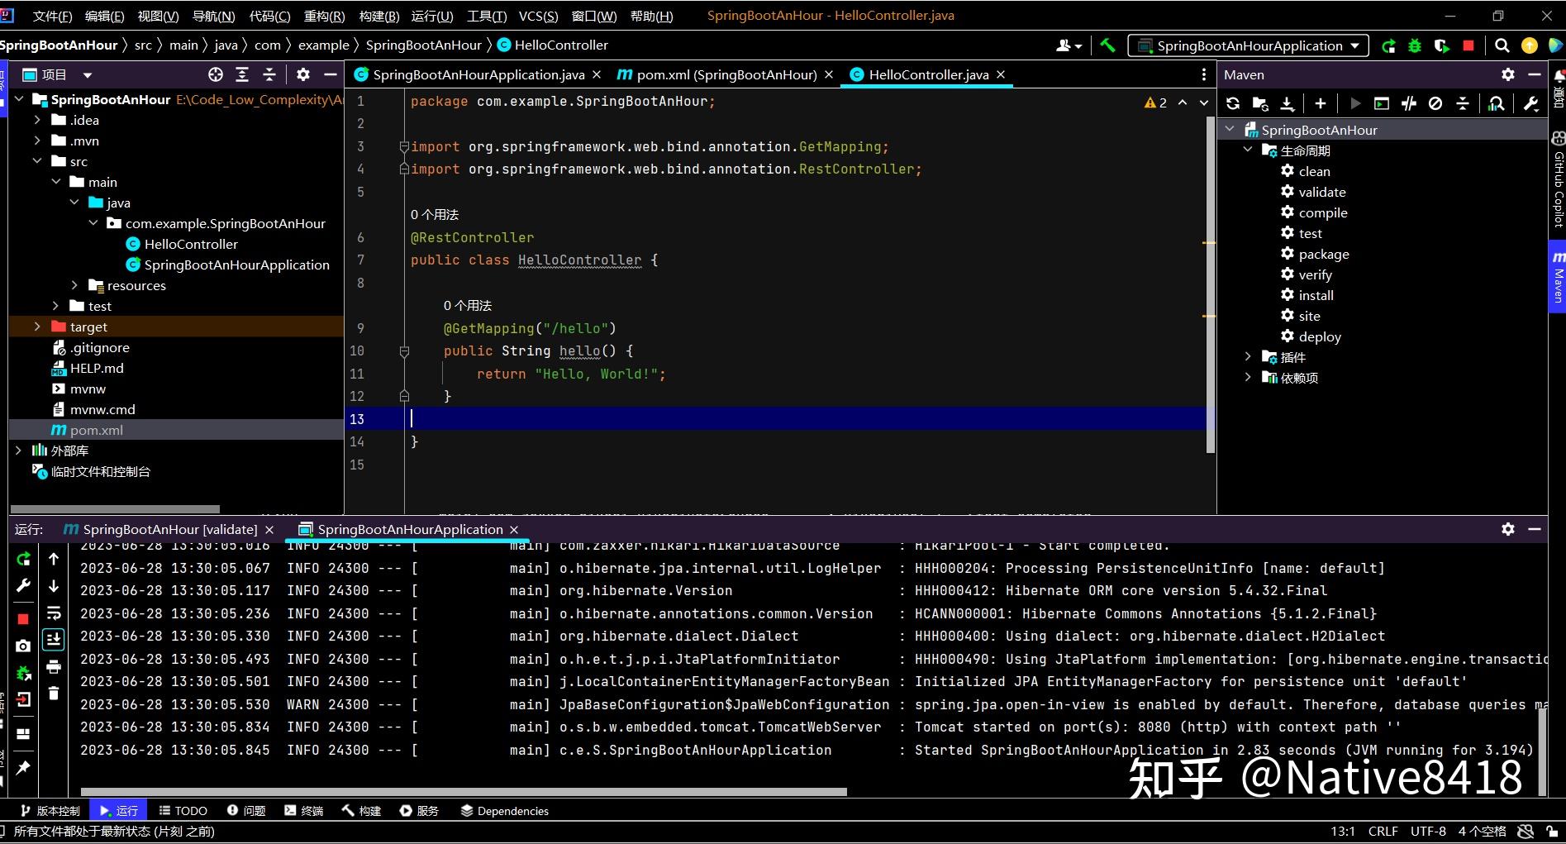
Task: Execute Maven goal icon
Action: coord(1382,103)
